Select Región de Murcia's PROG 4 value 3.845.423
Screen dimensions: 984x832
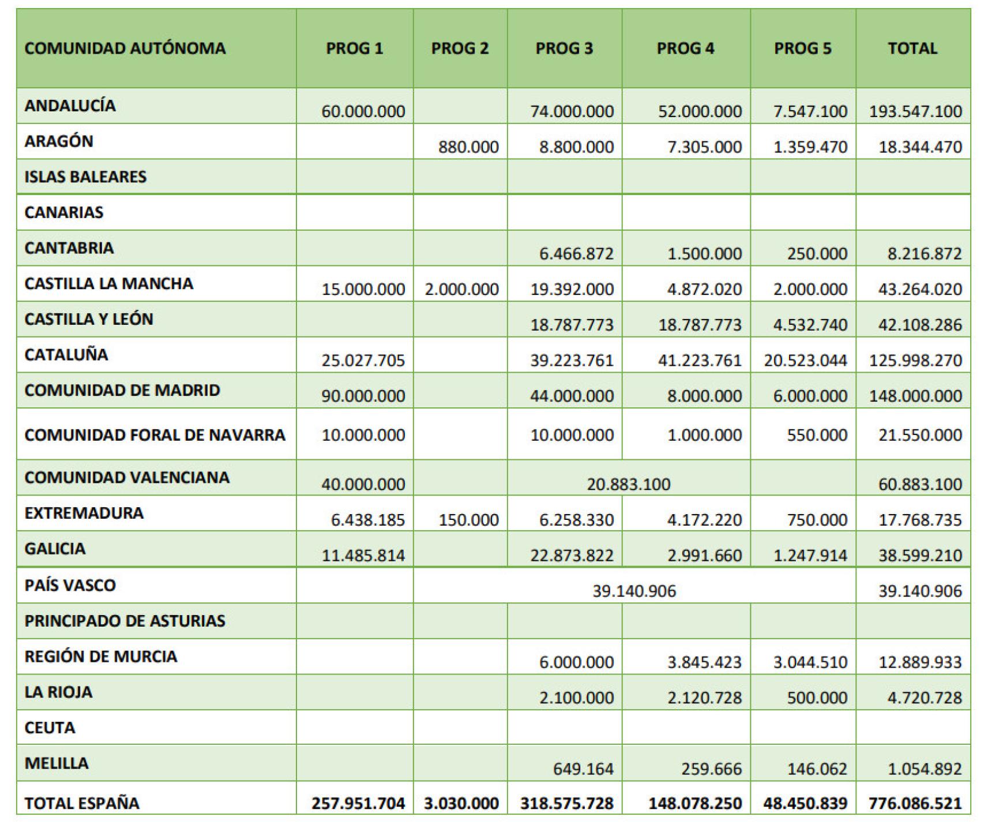coord(704,662)
